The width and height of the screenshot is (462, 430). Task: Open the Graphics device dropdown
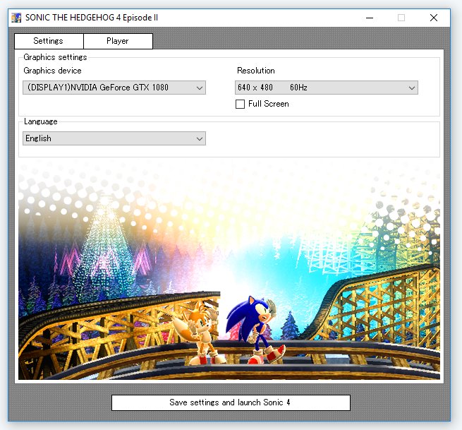point(114,88)
